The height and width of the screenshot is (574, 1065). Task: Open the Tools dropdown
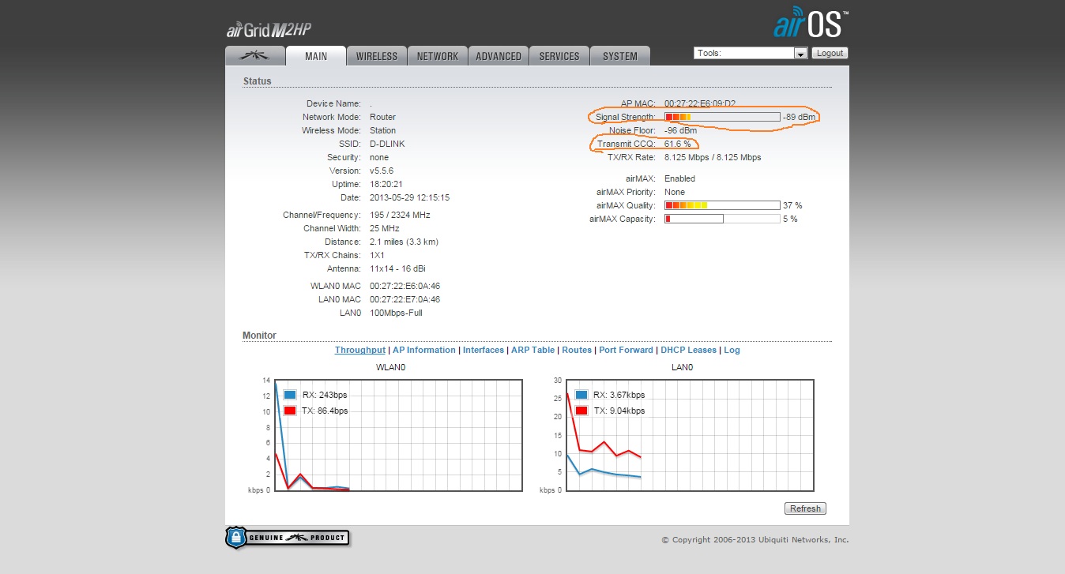751,53
